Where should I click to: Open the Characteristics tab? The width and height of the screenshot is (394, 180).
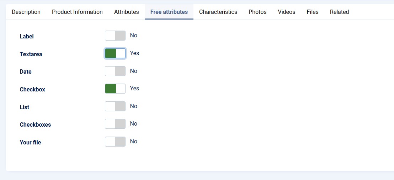pyautogui.click(x=218, y=12)
